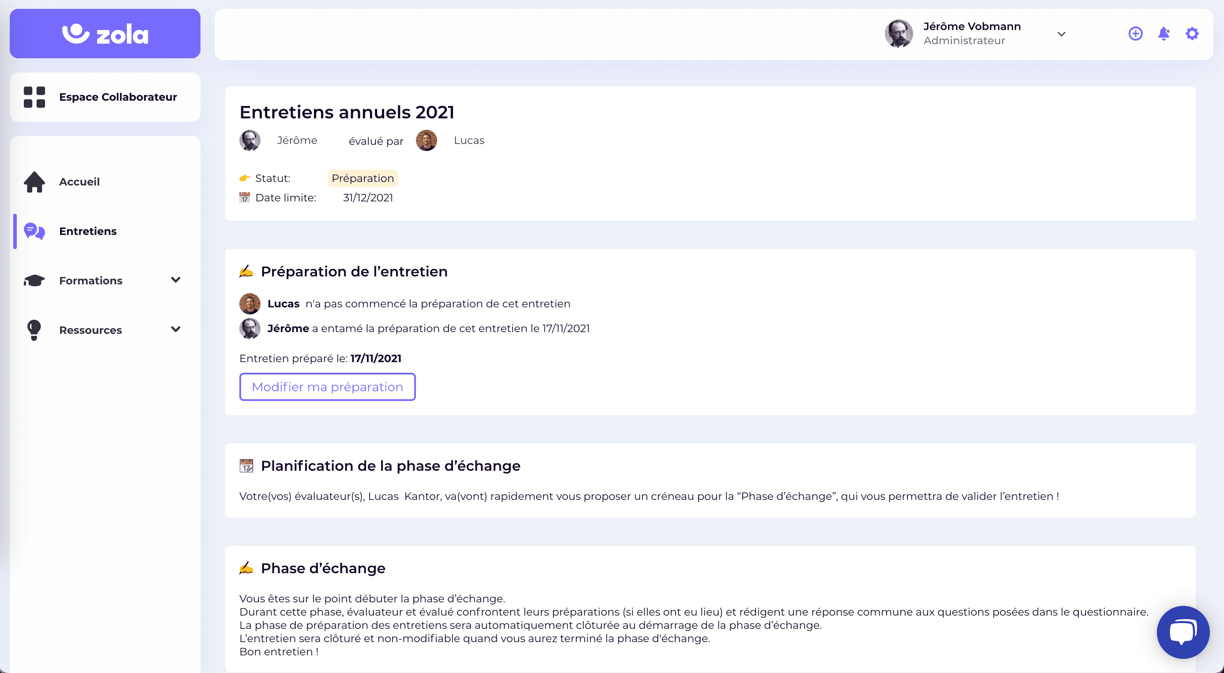Click the Formations graduation cap icon
1224x673 pixels.
[34, 280]
